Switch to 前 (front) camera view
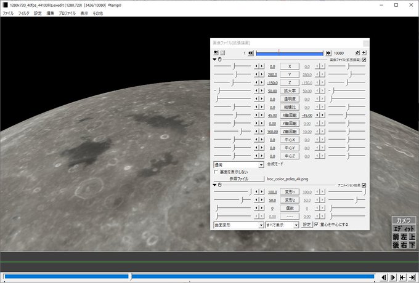The image size is (419, 283). pos(396,237)
